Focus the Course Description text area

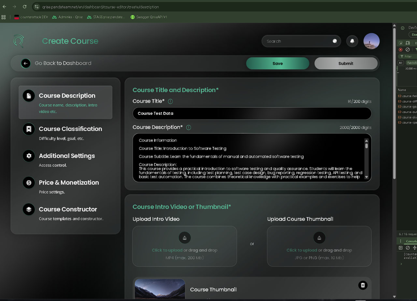point(252,158)
